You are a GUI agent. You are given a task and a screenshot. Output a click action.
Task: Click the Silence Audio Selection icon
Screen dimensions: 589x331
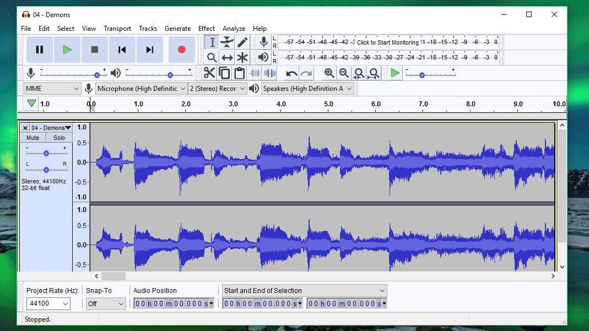pos(269,72)
